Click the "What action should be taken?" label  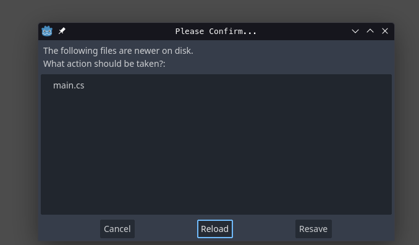[104, 64]
